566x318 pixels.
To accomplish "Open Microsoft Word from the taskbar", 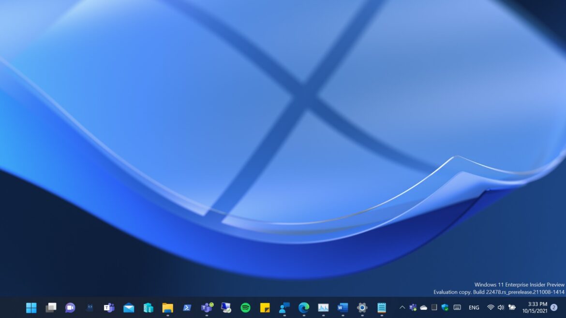I will coord(343,307).
